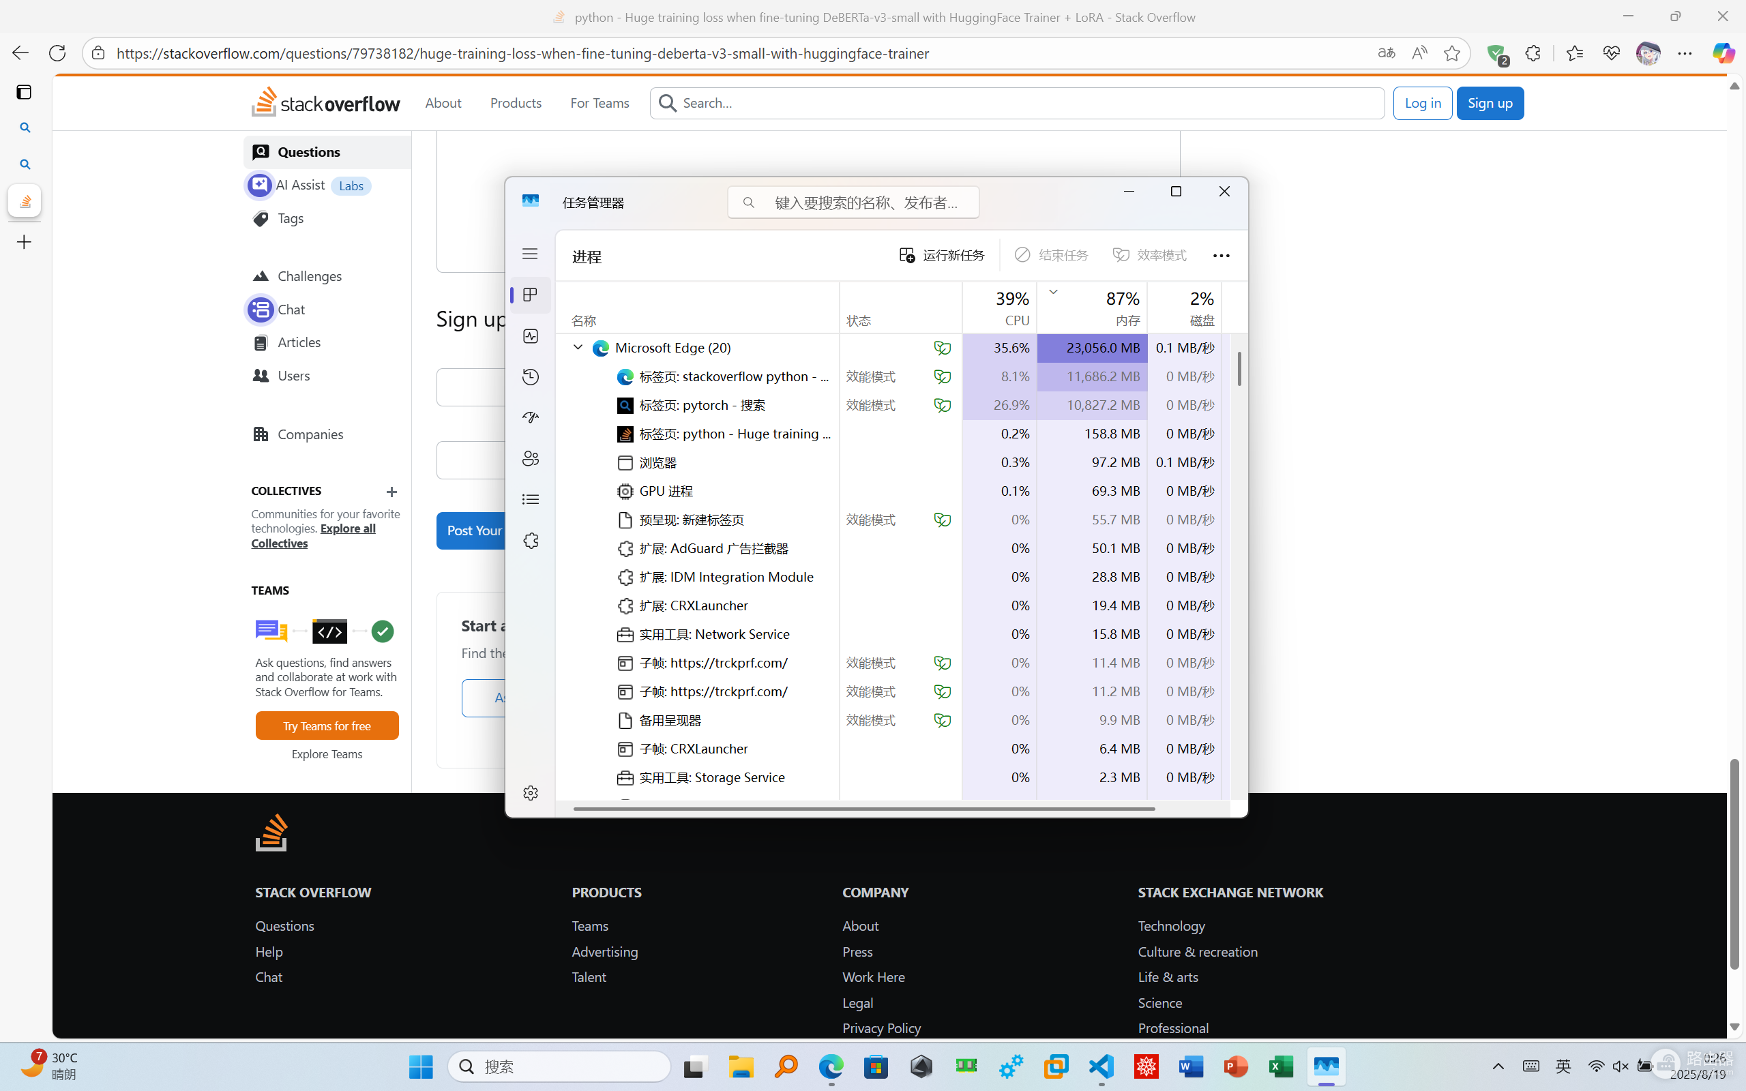Refresh the Stack Overflow page

tap(57, 53)
